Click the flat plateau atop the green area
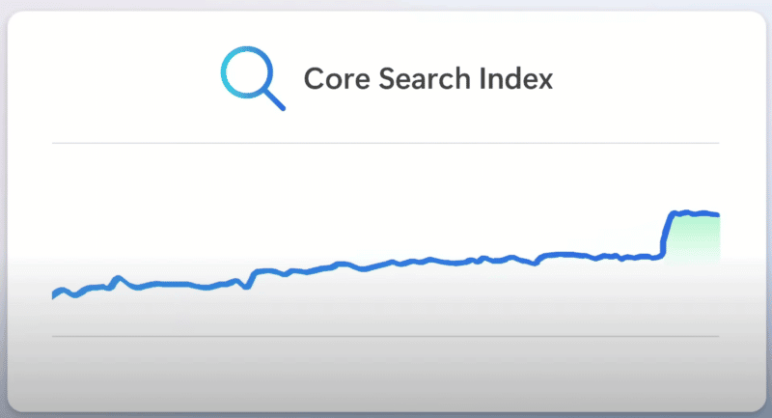This screenshot has height=418, width=772. pos(695,212)
